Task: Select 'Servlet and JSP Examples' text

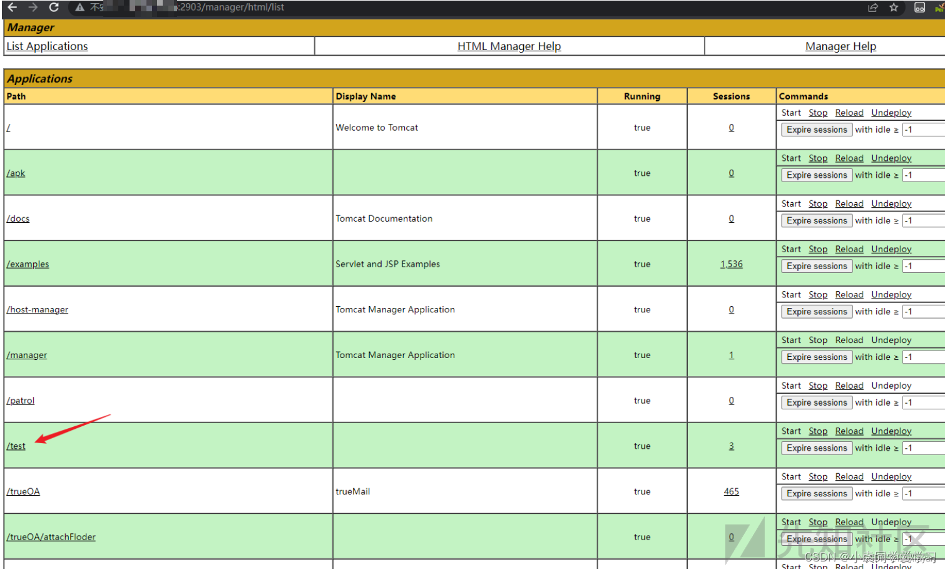Action: (387, 264)
